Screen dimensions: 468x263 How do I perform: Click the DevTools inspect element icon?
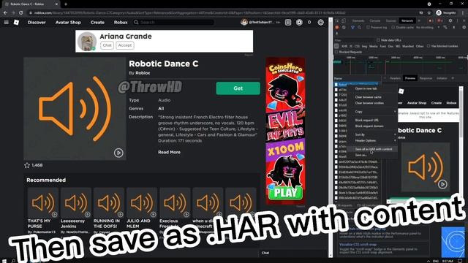tap(337, 20)
